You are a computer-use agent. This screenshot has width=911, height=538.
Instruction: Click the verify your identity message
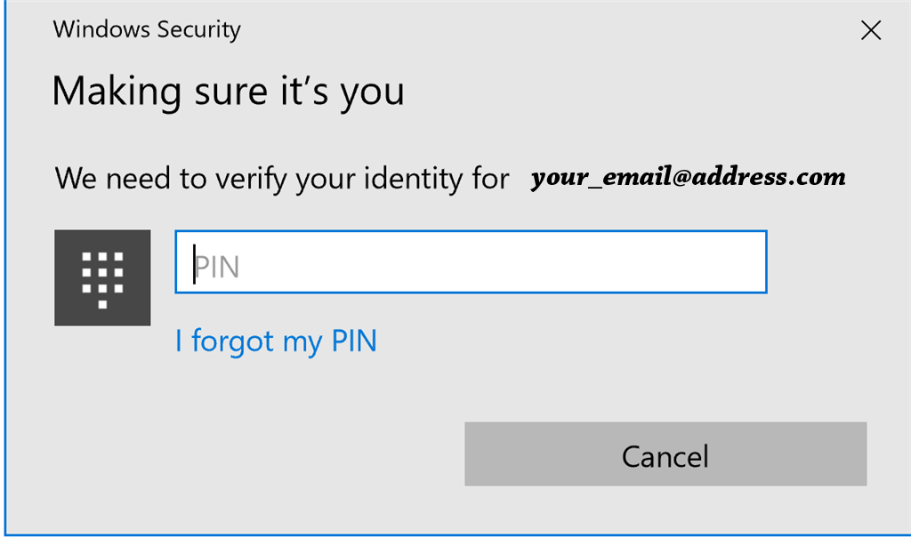tap(282, 179)
